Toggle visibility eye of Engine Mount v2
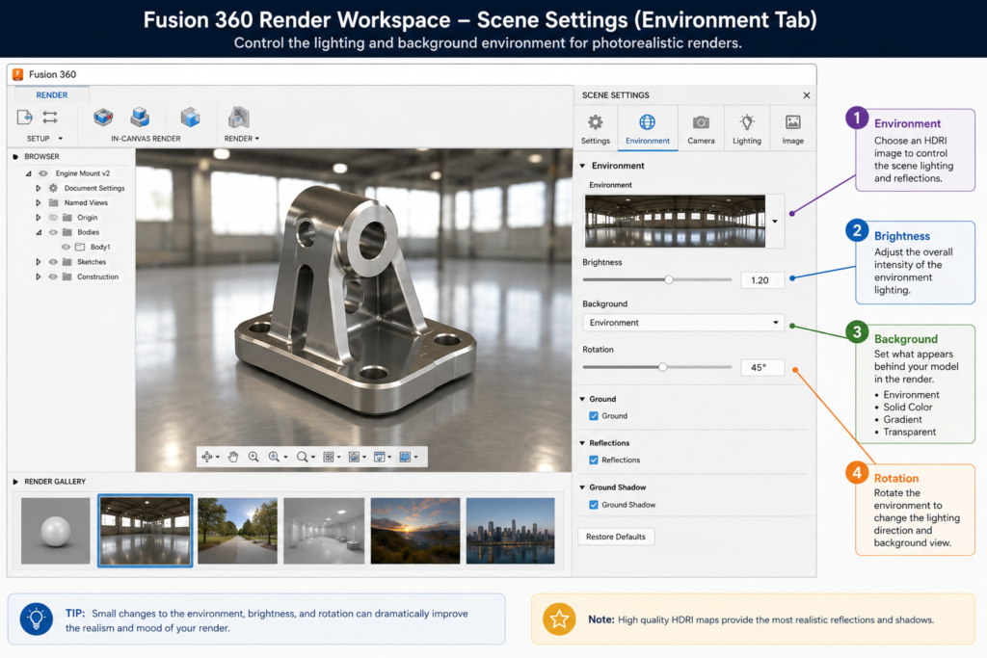987x658 pixels. (42, 173)
